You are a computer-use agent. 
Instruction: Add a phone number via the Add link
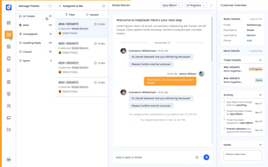click(x=249, y=41)
